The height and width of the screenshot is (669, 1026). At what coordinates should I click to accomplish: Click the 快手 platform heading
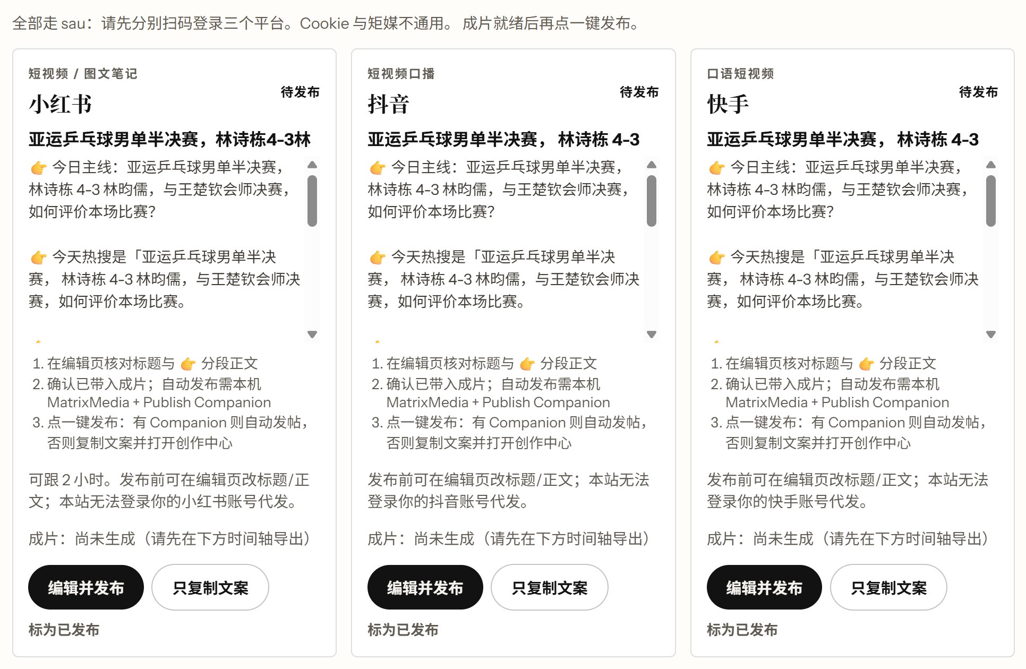coord(728,104)
